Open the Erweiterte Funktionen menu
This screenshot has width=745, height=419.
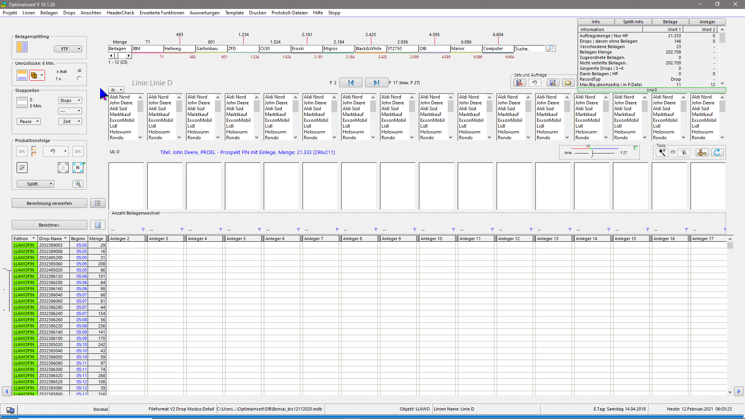162,13
